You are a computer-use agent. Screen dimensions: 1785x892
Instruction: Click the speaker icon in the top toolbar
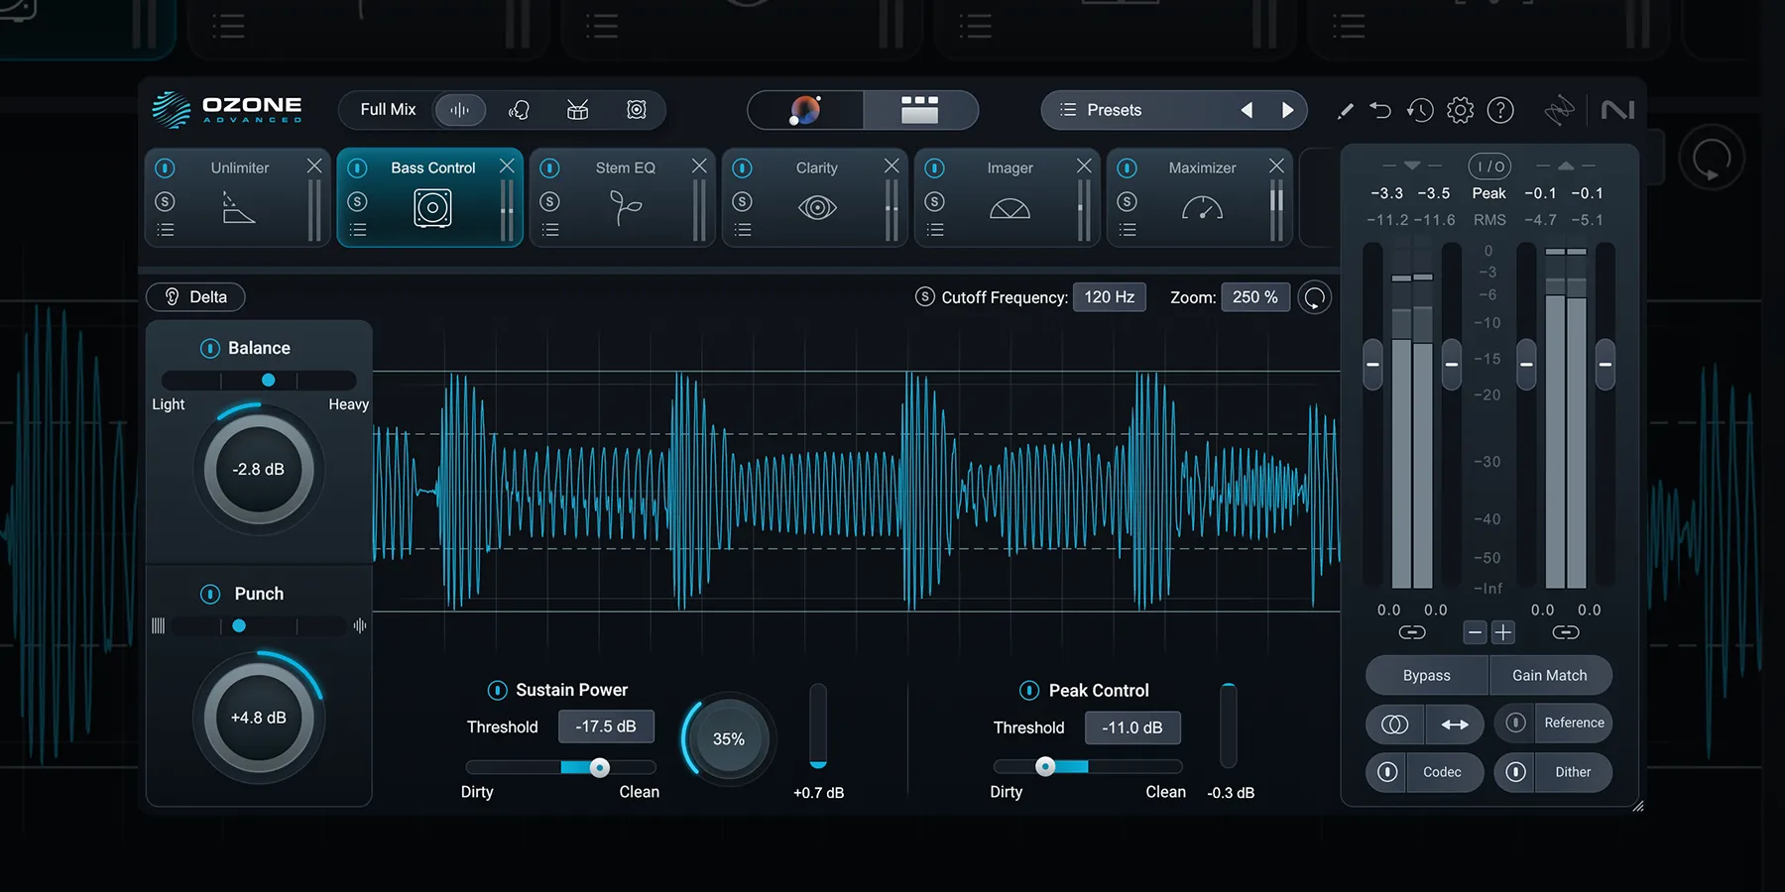click(636, 110)
